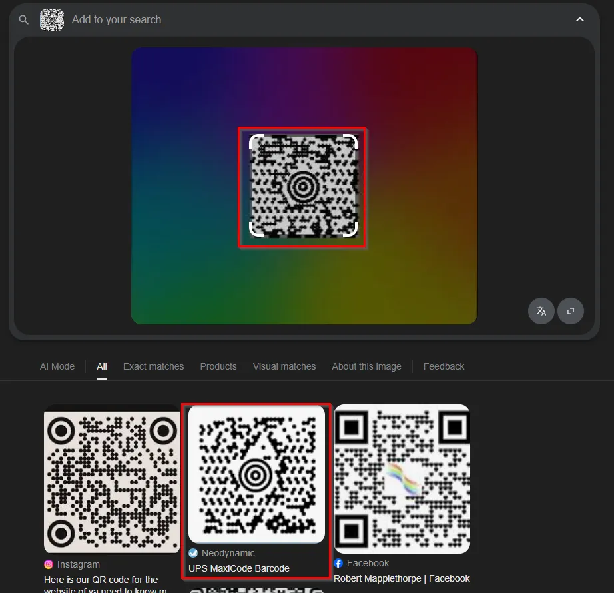Screen dimensions: 614x593
Task: Switch to the AI Mode tab
Action: pyautogui.click(x=57, y=366)
